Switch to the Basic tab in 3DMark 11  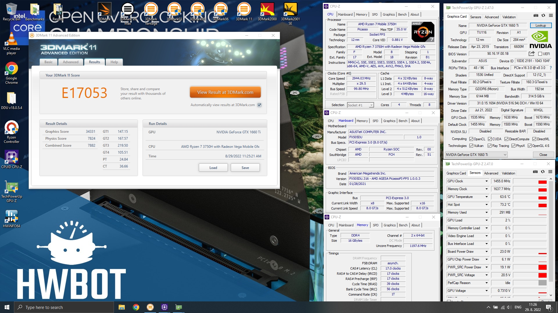[x=49, y=62]
